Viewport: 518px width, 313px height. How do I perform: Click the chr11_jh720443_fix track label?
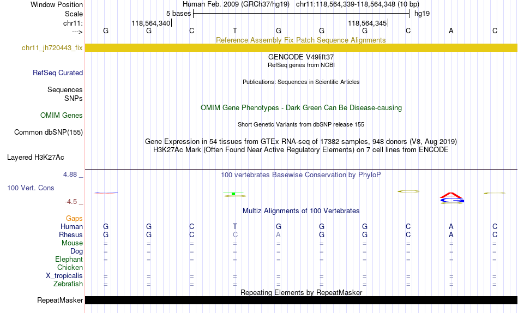[52, 48]
